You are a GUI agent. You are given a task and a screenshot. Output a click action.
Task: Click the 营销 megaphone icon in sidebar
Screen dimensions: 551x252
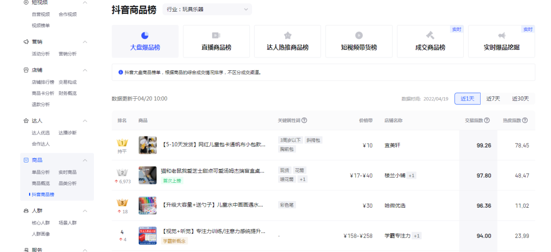coord(26,42)
